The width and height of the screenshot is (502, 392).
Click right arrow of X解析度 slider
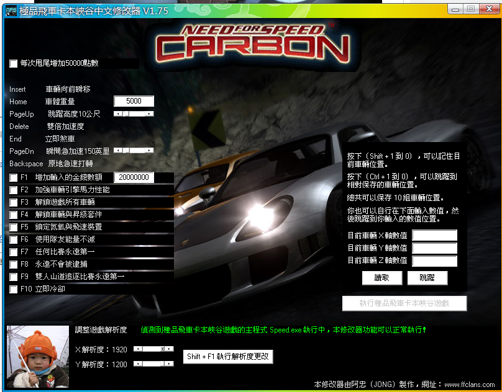(170, 349)
